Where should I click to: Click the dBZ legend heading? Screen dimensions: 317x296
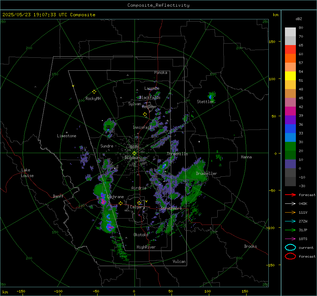point(299,19)
